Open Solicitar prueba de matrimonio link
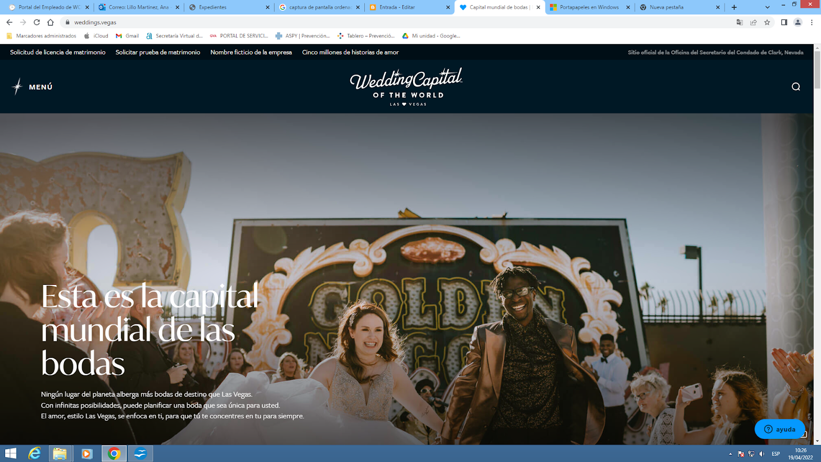Viewport: 821px width, 462px height. pos(158,52)
